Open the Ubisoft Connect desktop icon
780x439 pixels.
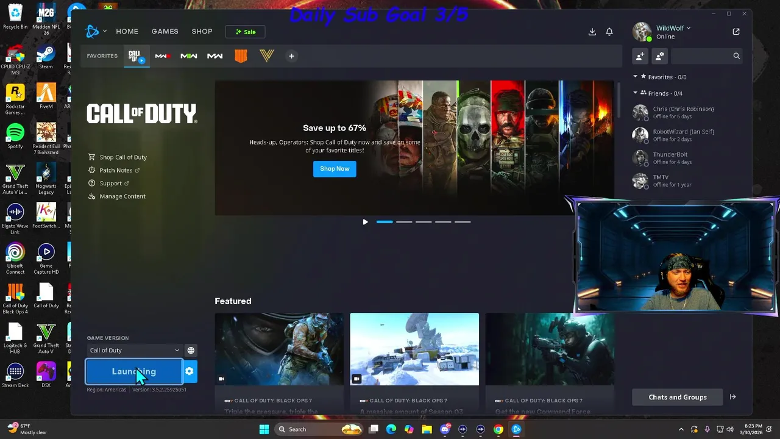[x=15, y=259]
